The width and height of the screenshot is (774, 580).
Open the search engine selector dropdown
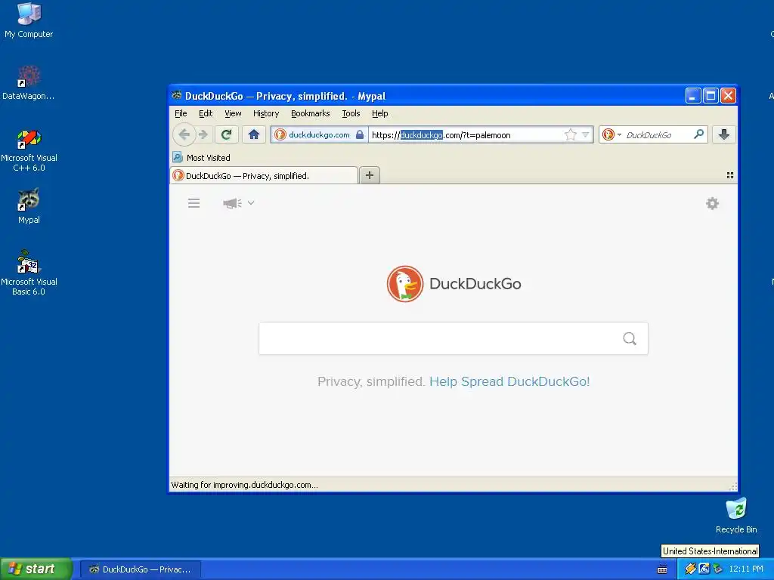[611, 134]
